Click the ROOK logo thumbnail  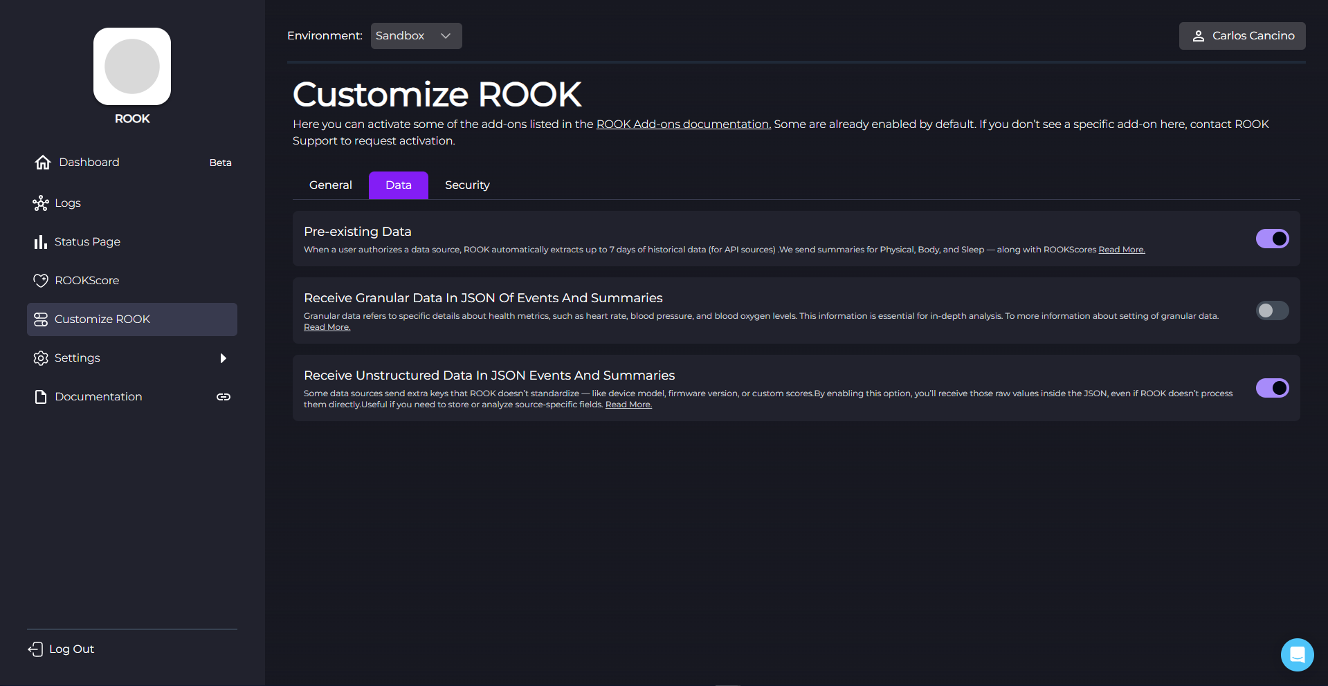point(132,66)
